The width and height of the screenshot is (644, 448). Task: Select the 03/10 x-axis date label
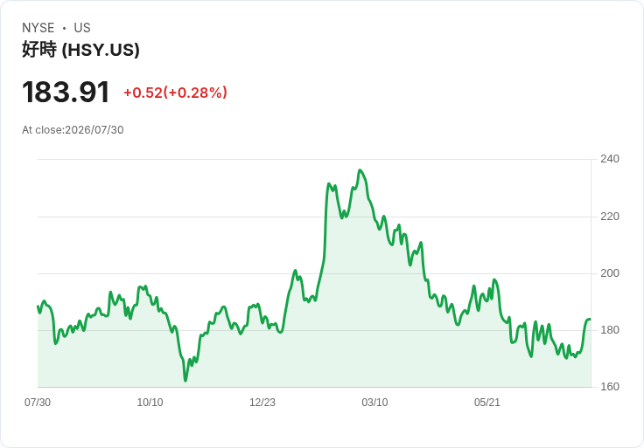tap(374, 403)
